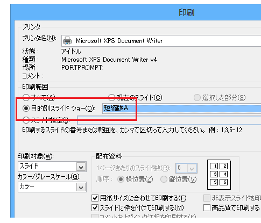
Task: Select the 目的別スライド ショー(O) radio button
Action: click(x=26, y=108)
